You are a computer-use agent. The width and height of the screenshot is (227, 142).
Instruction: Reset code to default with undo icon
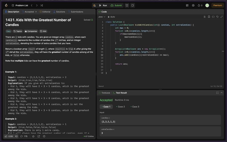coord(217,17)
